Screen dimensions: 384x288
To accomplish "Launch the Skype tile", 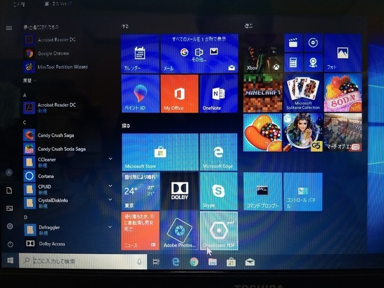I will (x=218, y=191).
